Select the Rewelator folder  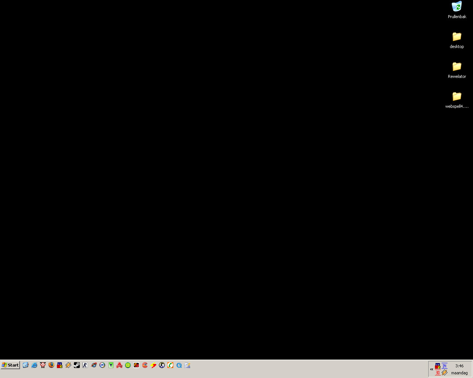click(457, 70)
